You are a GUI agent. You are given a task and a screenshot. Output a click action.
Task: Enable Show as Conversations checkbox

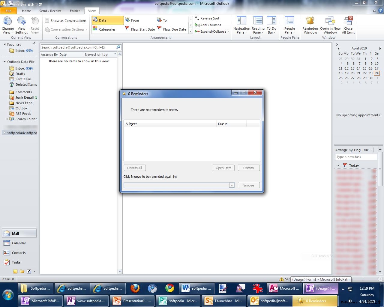tap(47, 21)
